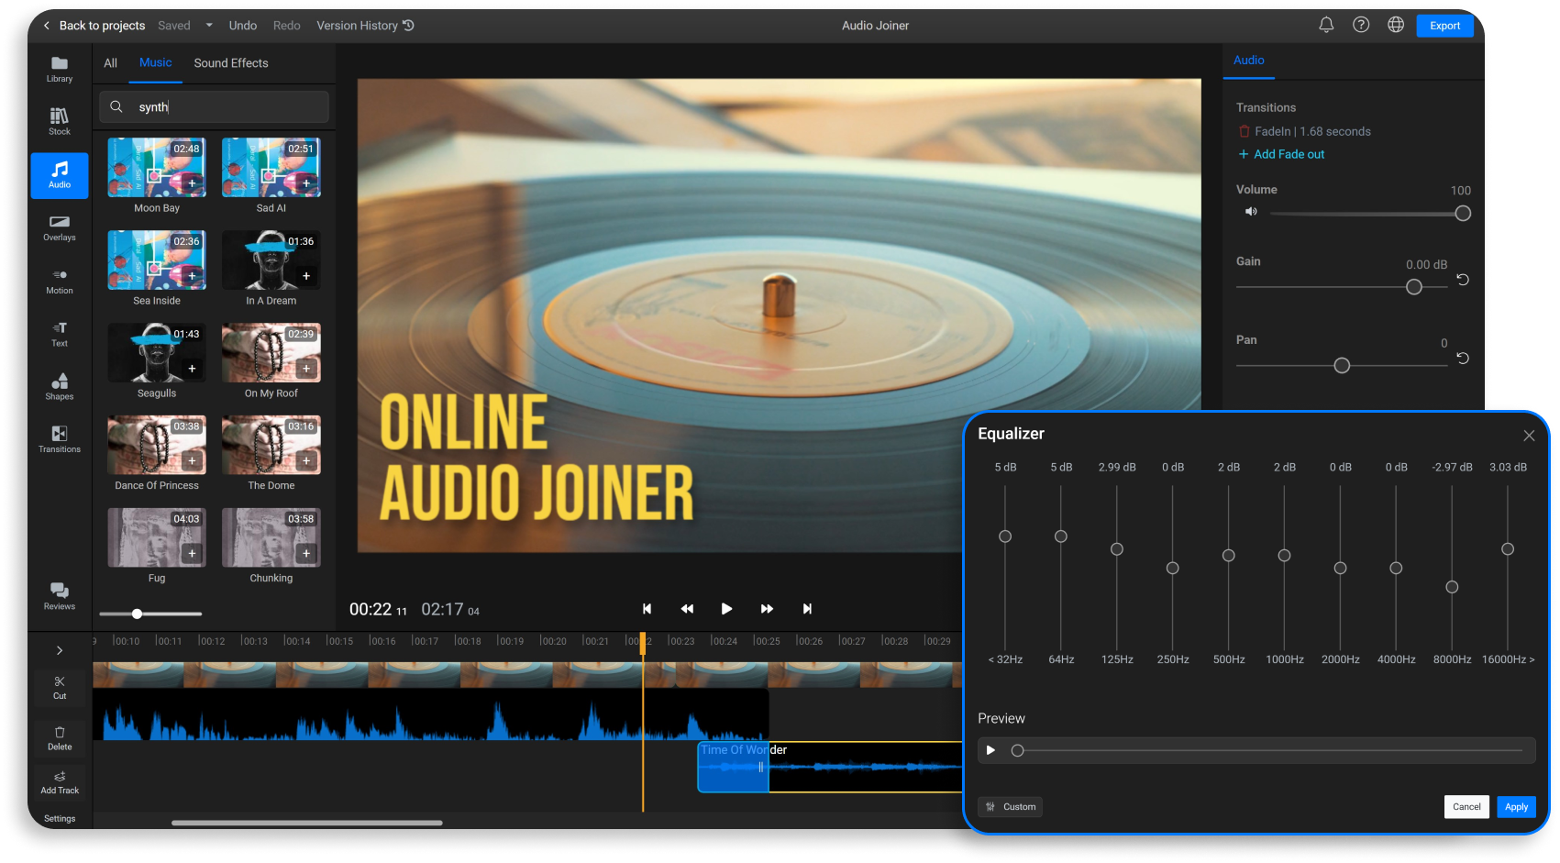The height and width of the screenshot is (863, 1560).
Task: Open the Motion panel
Action: [x=59, y=280]
